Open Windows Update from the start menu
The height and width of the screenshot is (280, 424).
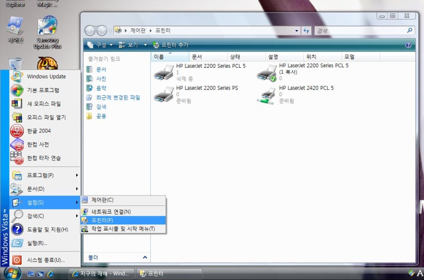click(45, 77)
